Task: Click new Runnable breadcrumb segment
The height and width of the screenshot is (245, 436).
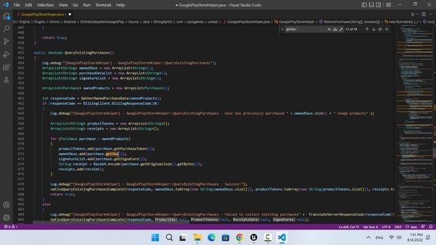Action: (x=401, y=22)
